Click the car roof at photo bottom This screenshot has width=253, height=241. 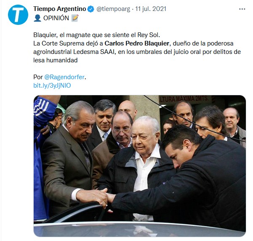click(x=140, y=229)
